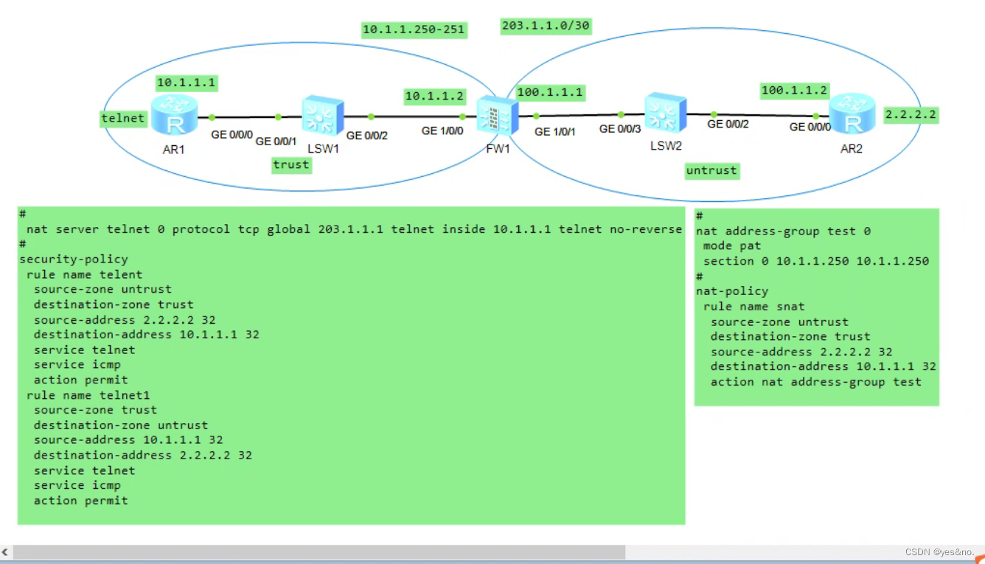Click the 10.1.1.250-251 label
985x564 pixels.
[x=414, y=29]
